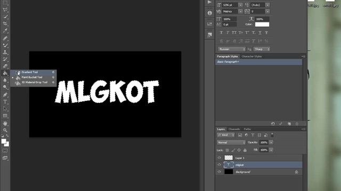Select the Dodge tool

point(5,87)
